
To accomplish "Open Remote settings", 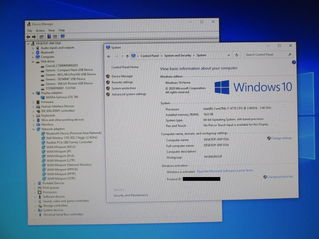I will [122, 82].
